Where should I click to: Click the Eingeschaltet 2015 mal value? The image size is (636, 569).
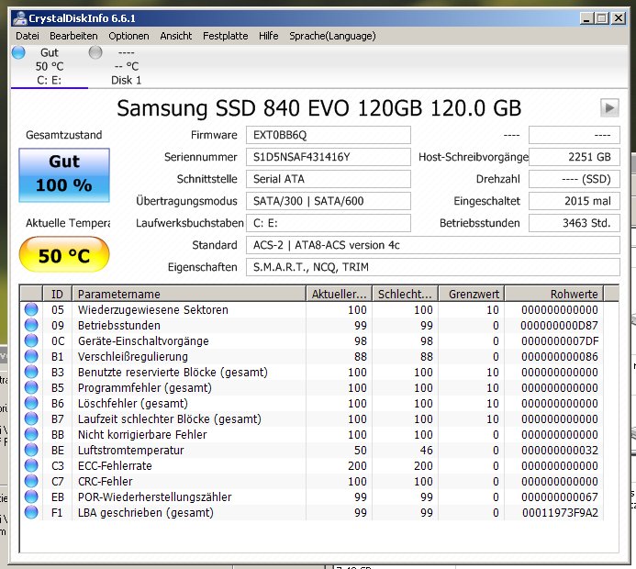click(575, 201)
